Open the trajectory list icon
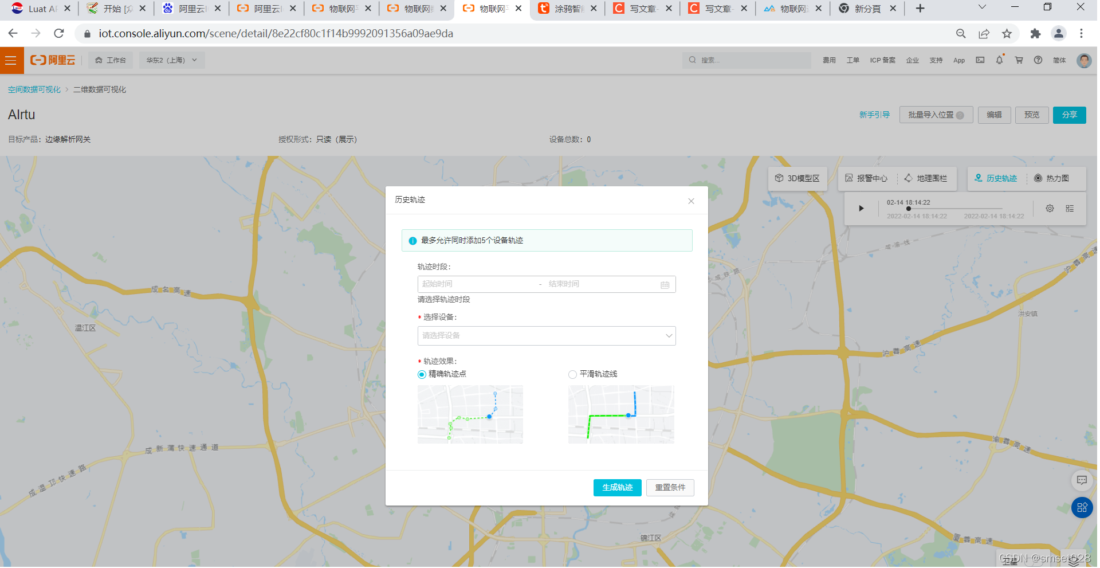The width and height of the screenshot is (1100, 568). [x=1070, y=209]
